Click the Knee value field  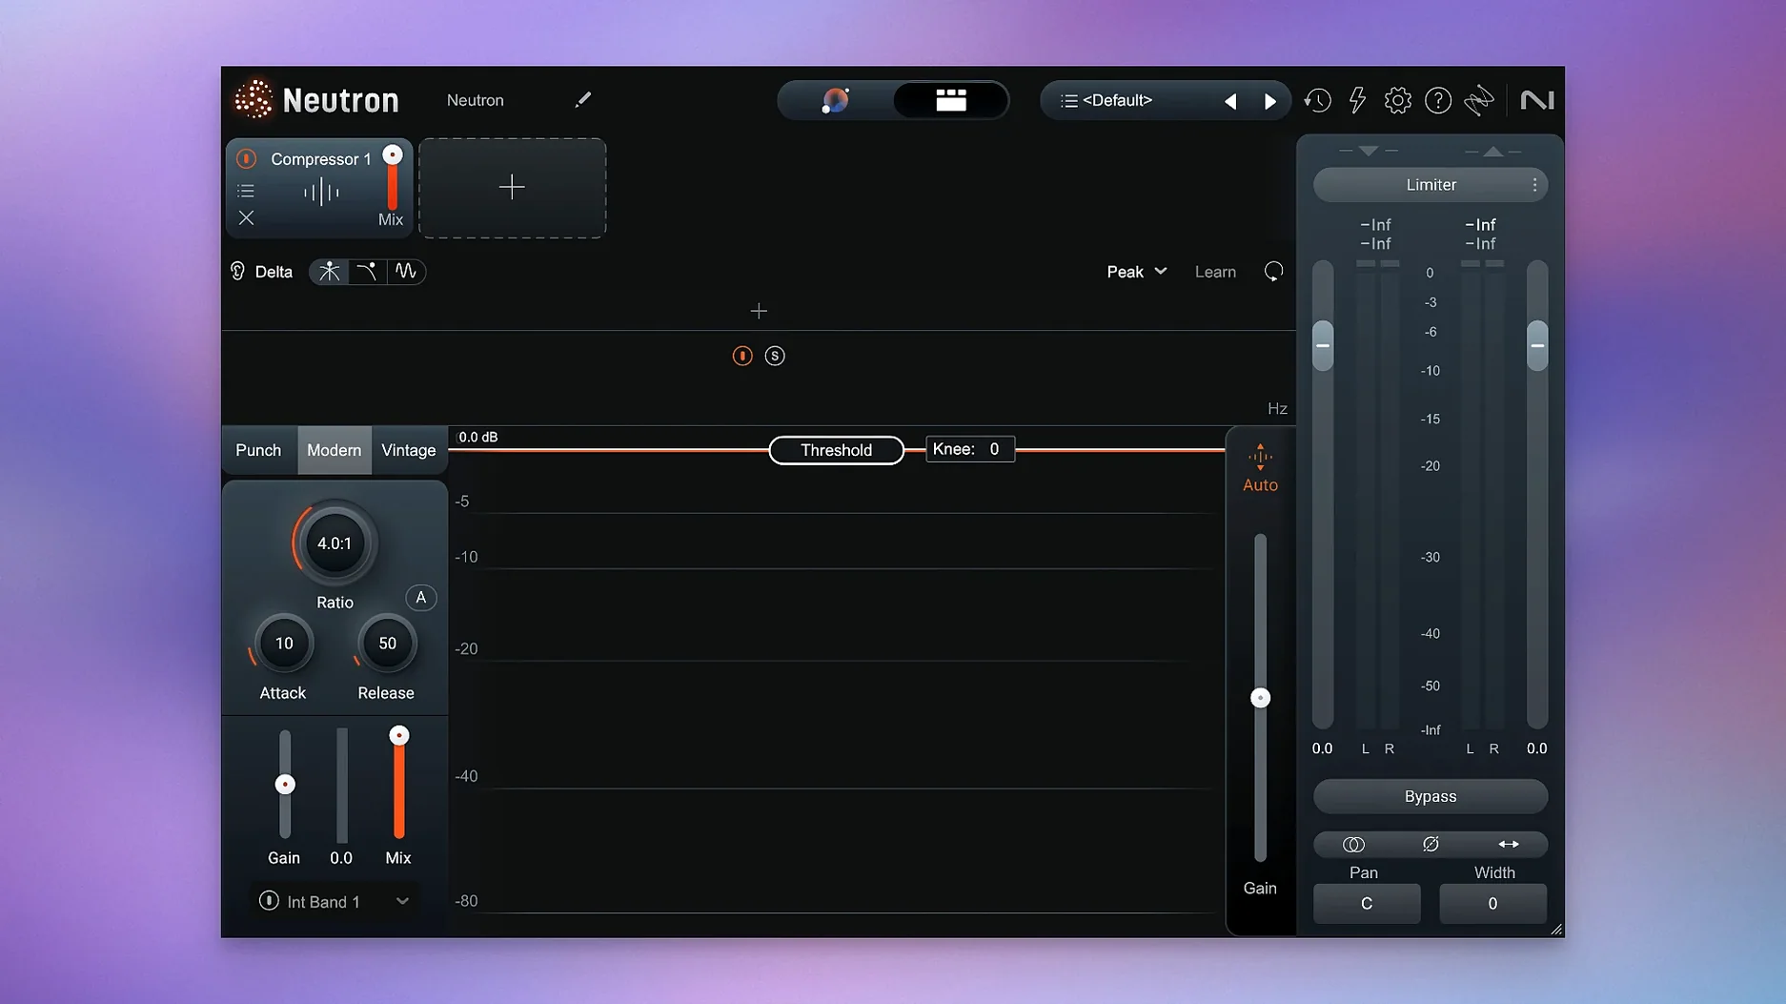pos(970,449)
